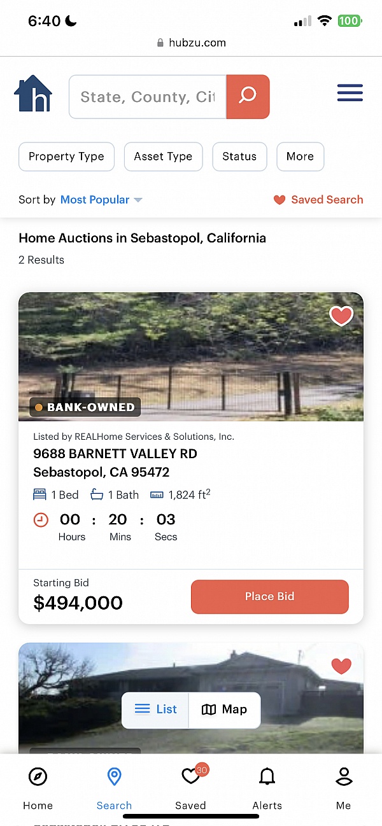Screen dimensions: 382x826
Task: Open the Alerts bell tab
Action: click(x=267, y=777)
